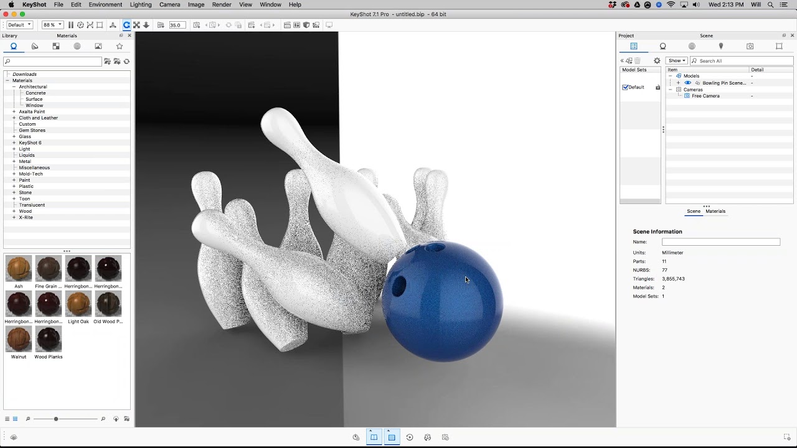
Task: Select the Walnut material thumbnail
Action: click(x=19, y=340)
